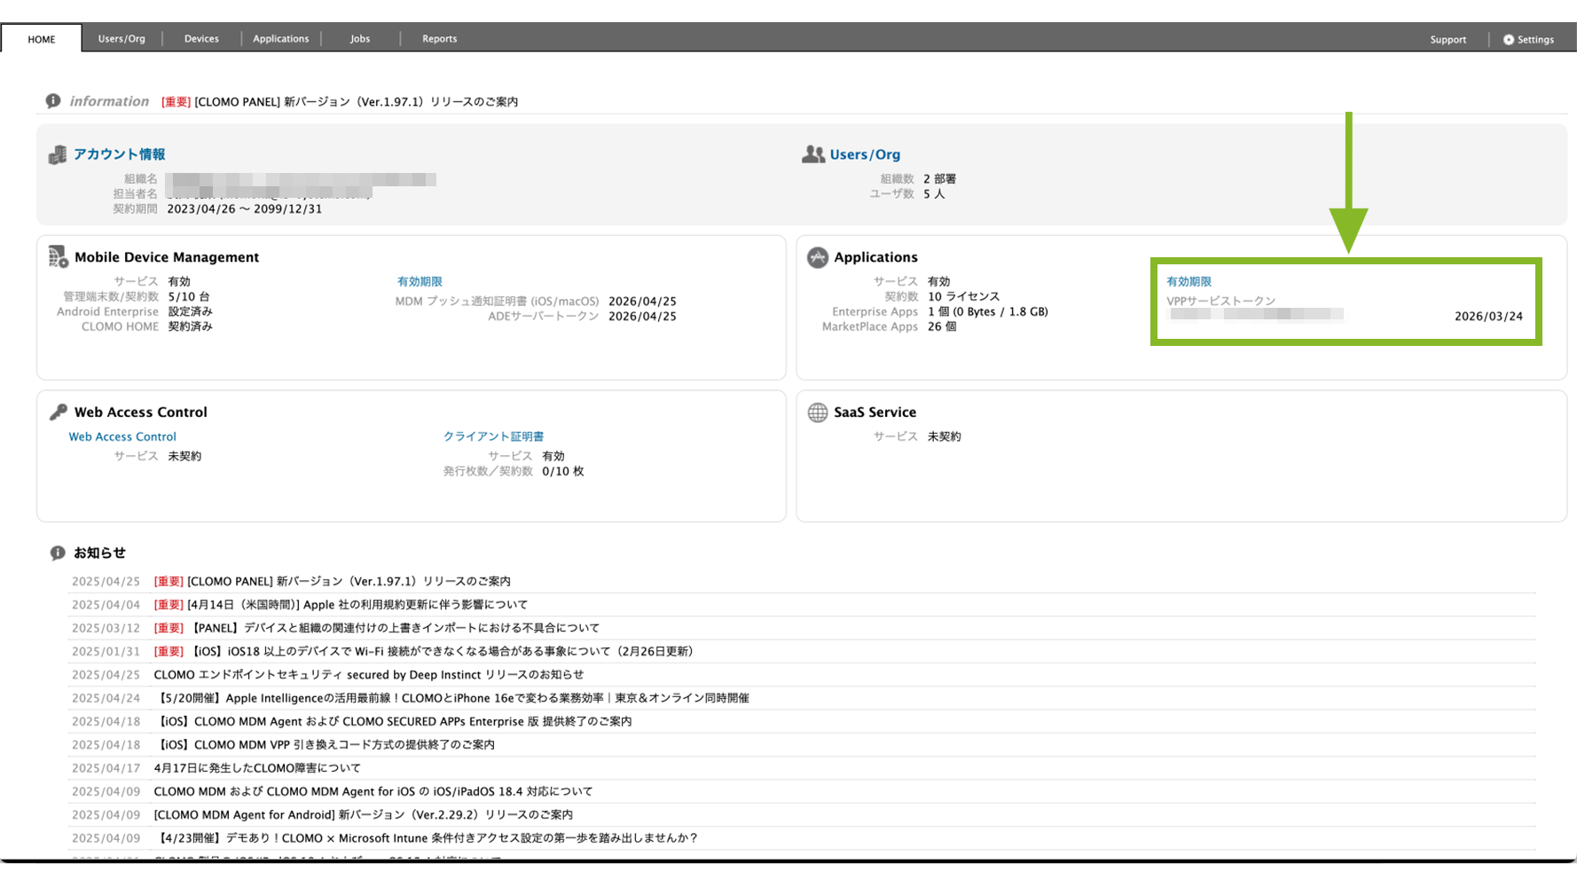Click the ADEサーバートークン label
This screenshot has width=1577, height=887.
tap(543, 317)
